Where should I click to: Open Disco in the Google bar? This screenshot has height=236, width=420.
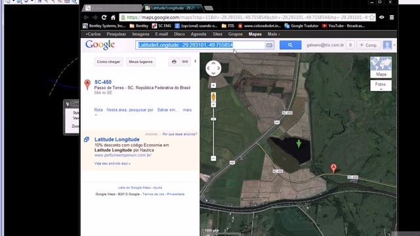click(x=179, y=34)
